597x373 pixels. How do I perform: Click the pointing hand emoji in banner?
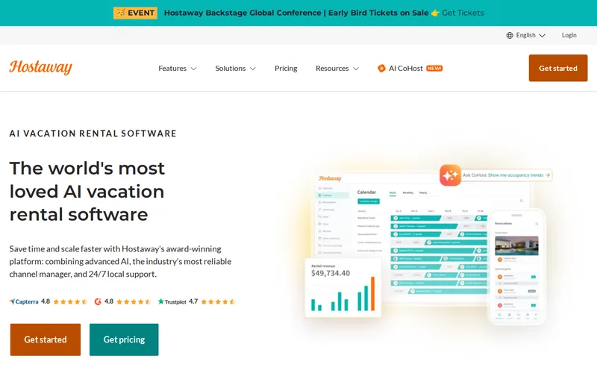435,13
